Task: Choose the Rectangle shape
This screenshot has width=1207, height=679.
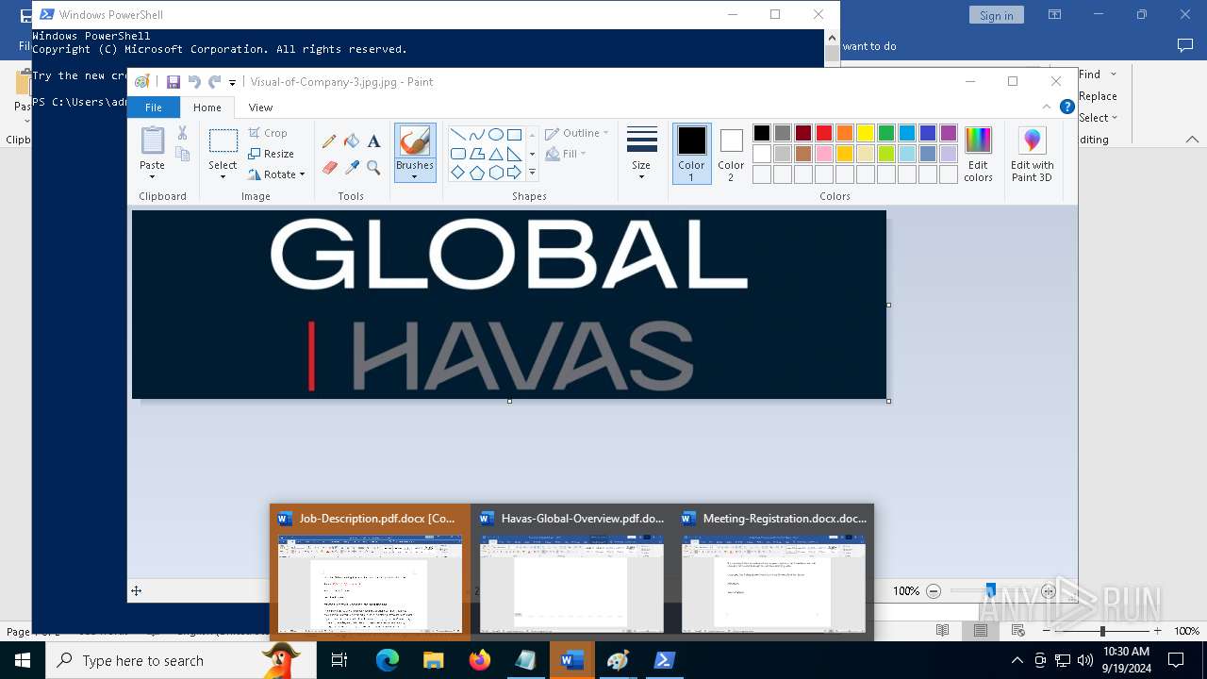Action: tap(514, 134)
